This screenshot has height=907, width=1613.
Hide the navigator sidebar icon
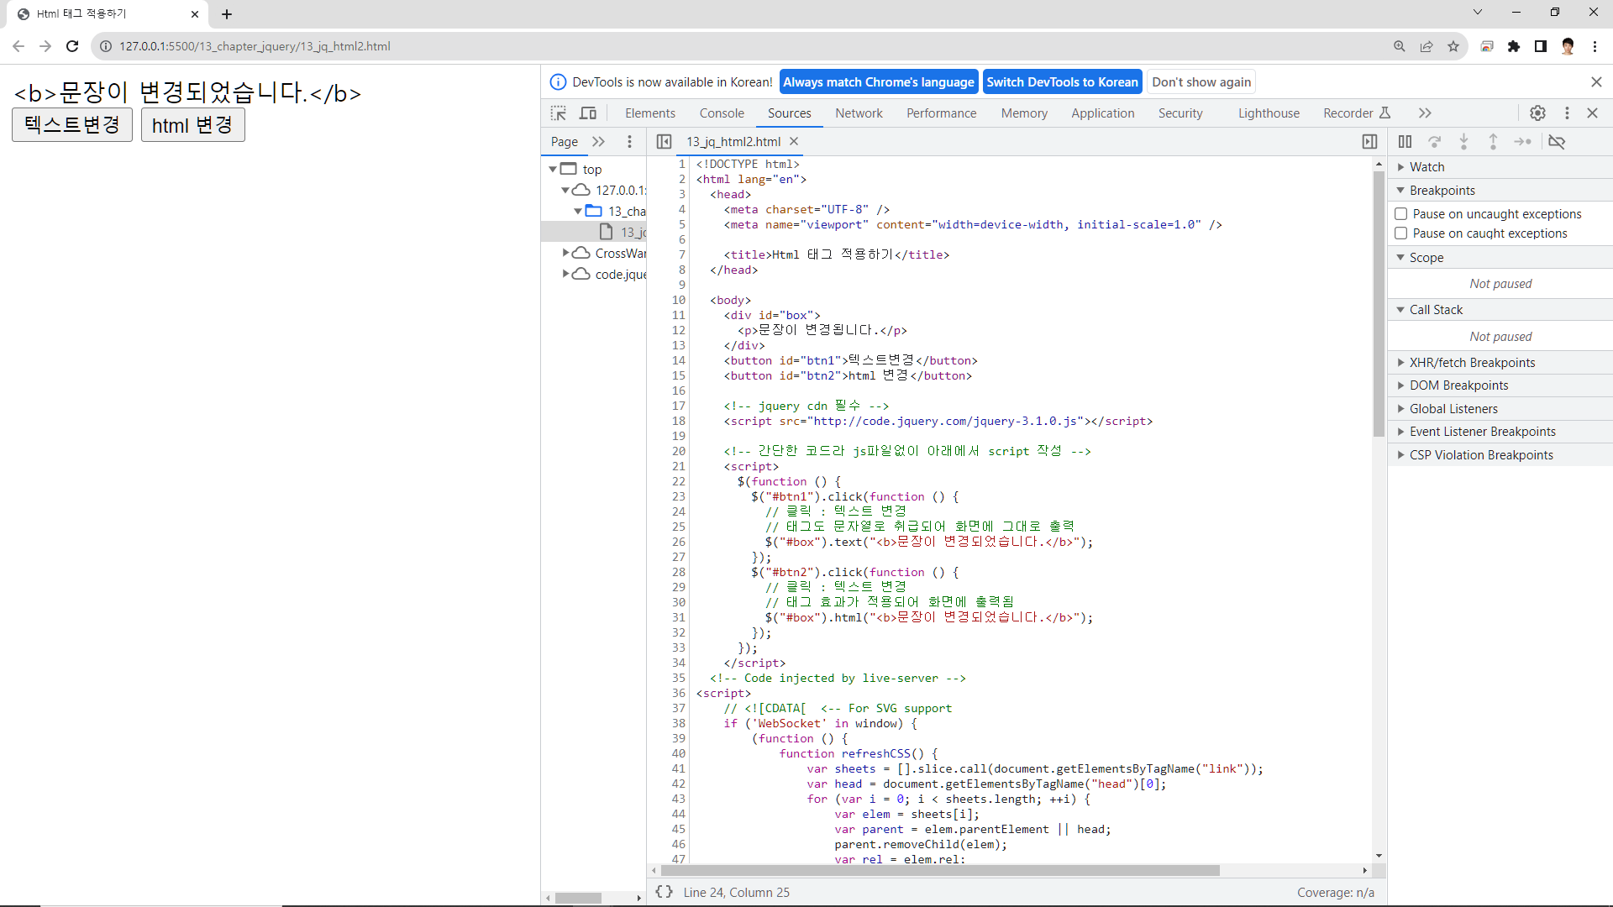[664, 142]
